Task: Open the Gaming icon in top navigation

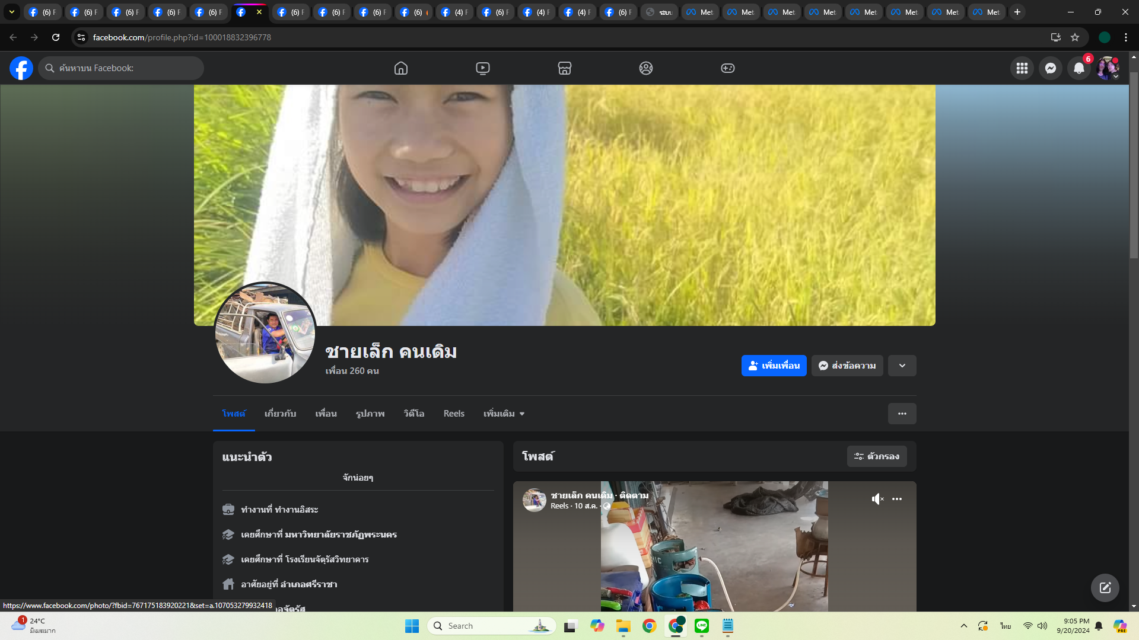Action: 728,68
